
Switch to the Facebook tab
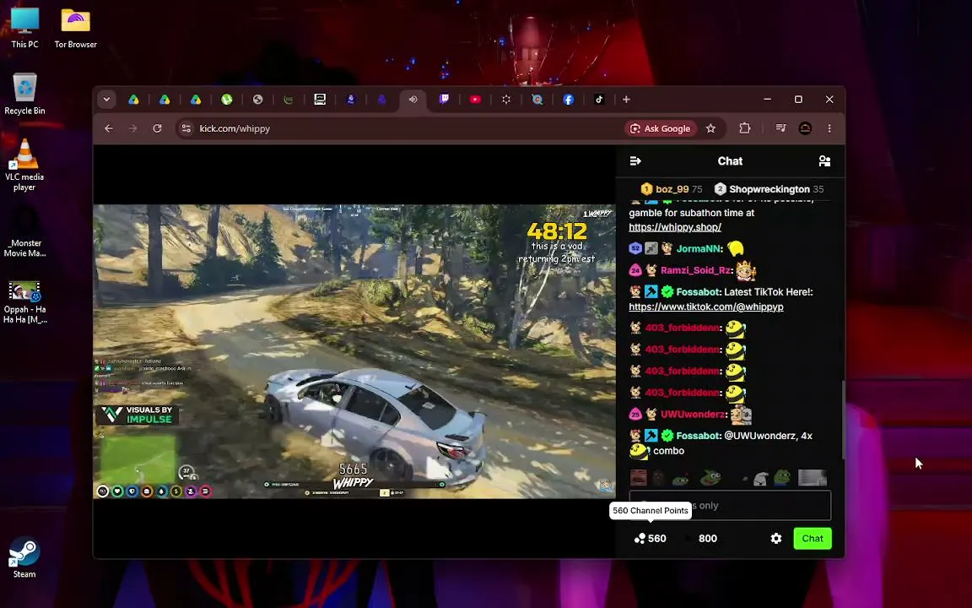click(568, 100)
